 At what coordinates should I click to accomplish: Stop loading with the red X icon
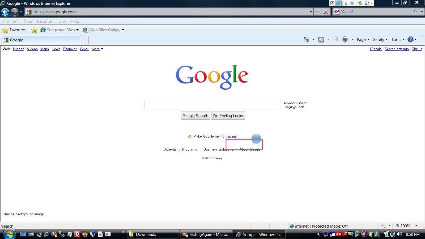point(326,12)
